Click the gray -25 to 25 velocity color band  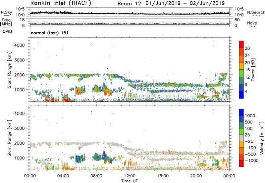(x=241, y=138)
